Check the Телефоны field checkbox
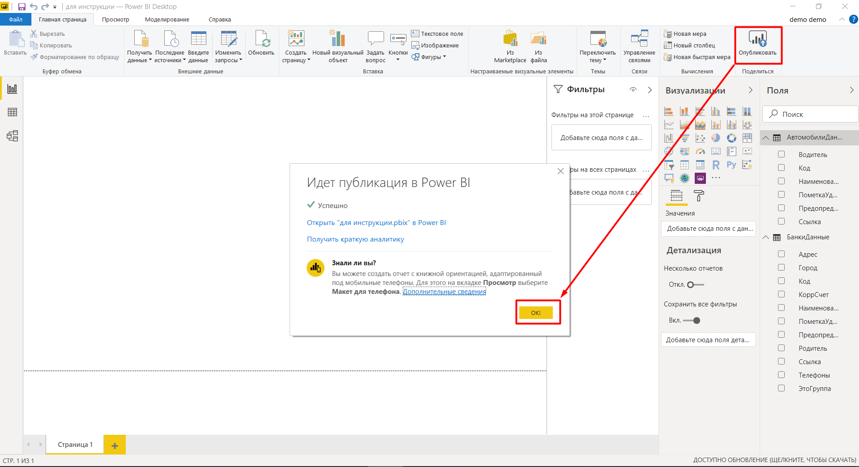Screen dimensions: 859x467 pos(781,375)
